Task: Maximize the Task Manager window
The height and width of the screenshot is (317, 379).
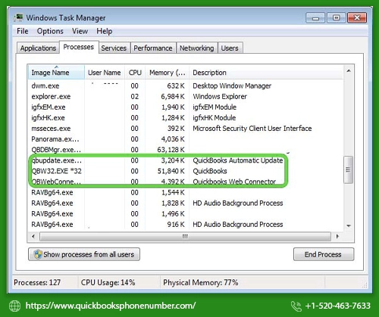Action: 336,18
